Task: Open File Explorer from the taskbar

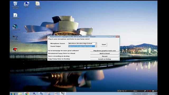Action: (20, 94)
